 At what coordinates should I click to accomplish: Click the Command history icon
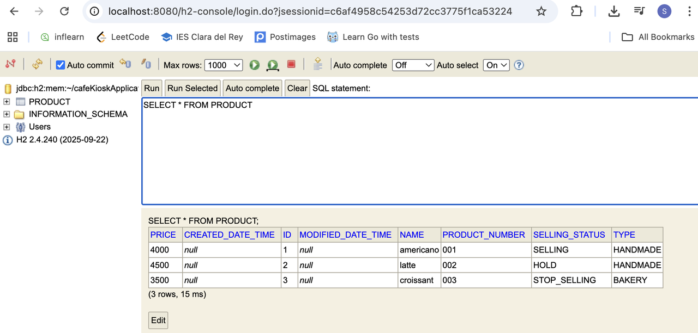pyautogui.click(x=318, y=64)
